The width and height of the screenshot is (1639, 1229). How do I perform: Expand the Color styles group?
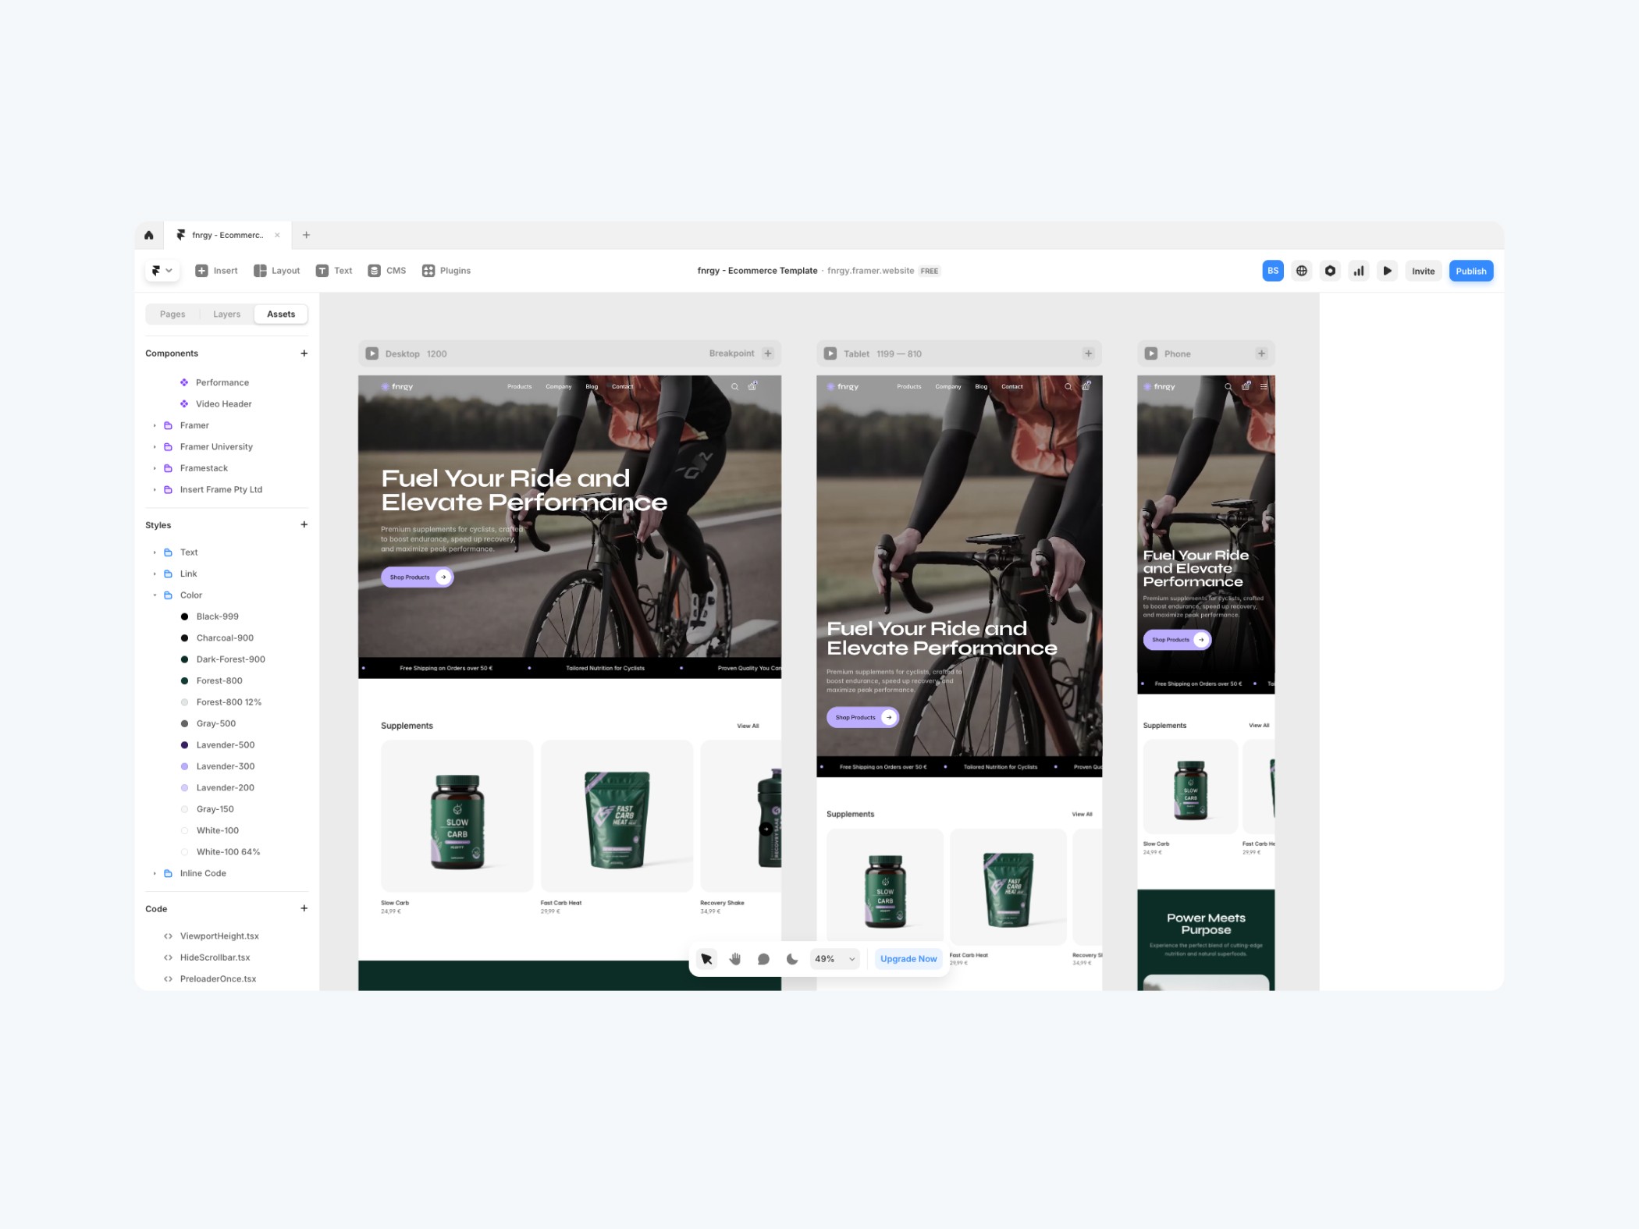(x=152, y=595)
